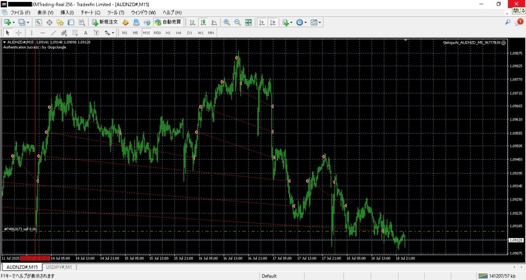The image size is (526, 280).
Task: Select the text label tool
Action: (x=85, y=33)
